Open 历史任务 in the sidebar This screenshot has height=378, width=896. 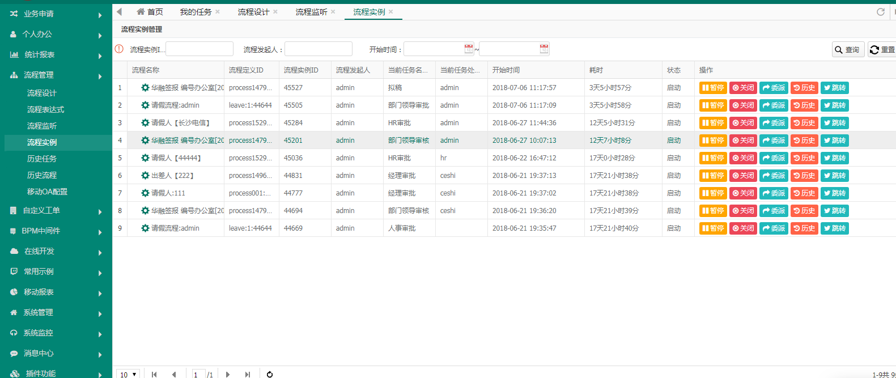(x=42, y=159)
